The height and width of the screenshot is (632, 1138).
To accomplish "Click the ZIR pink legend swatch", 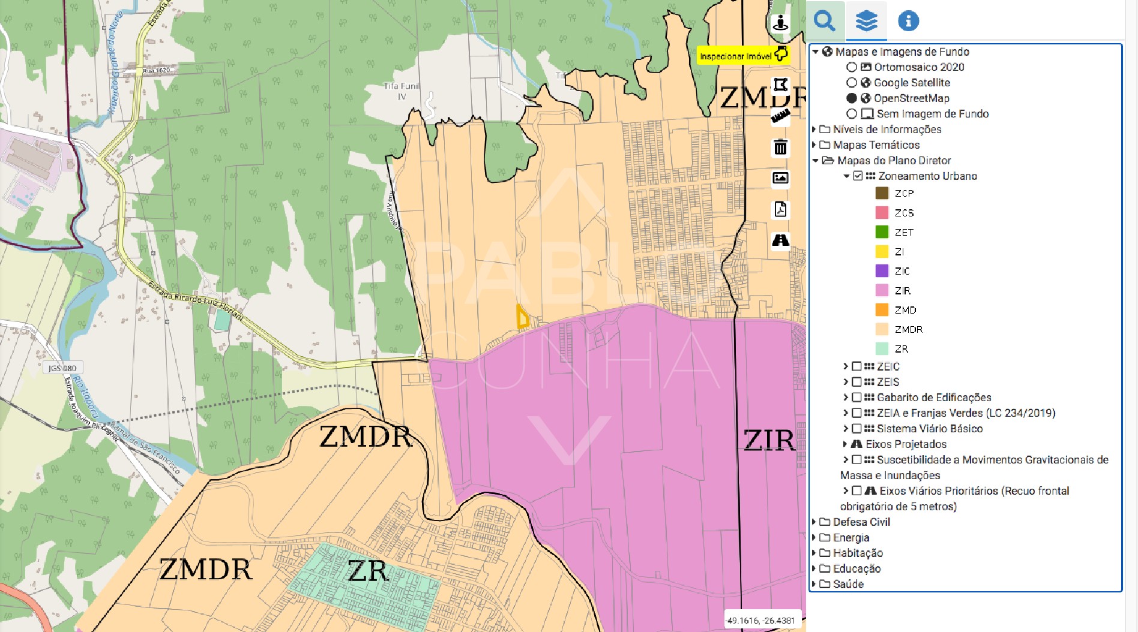I will [x=882, y=291].
